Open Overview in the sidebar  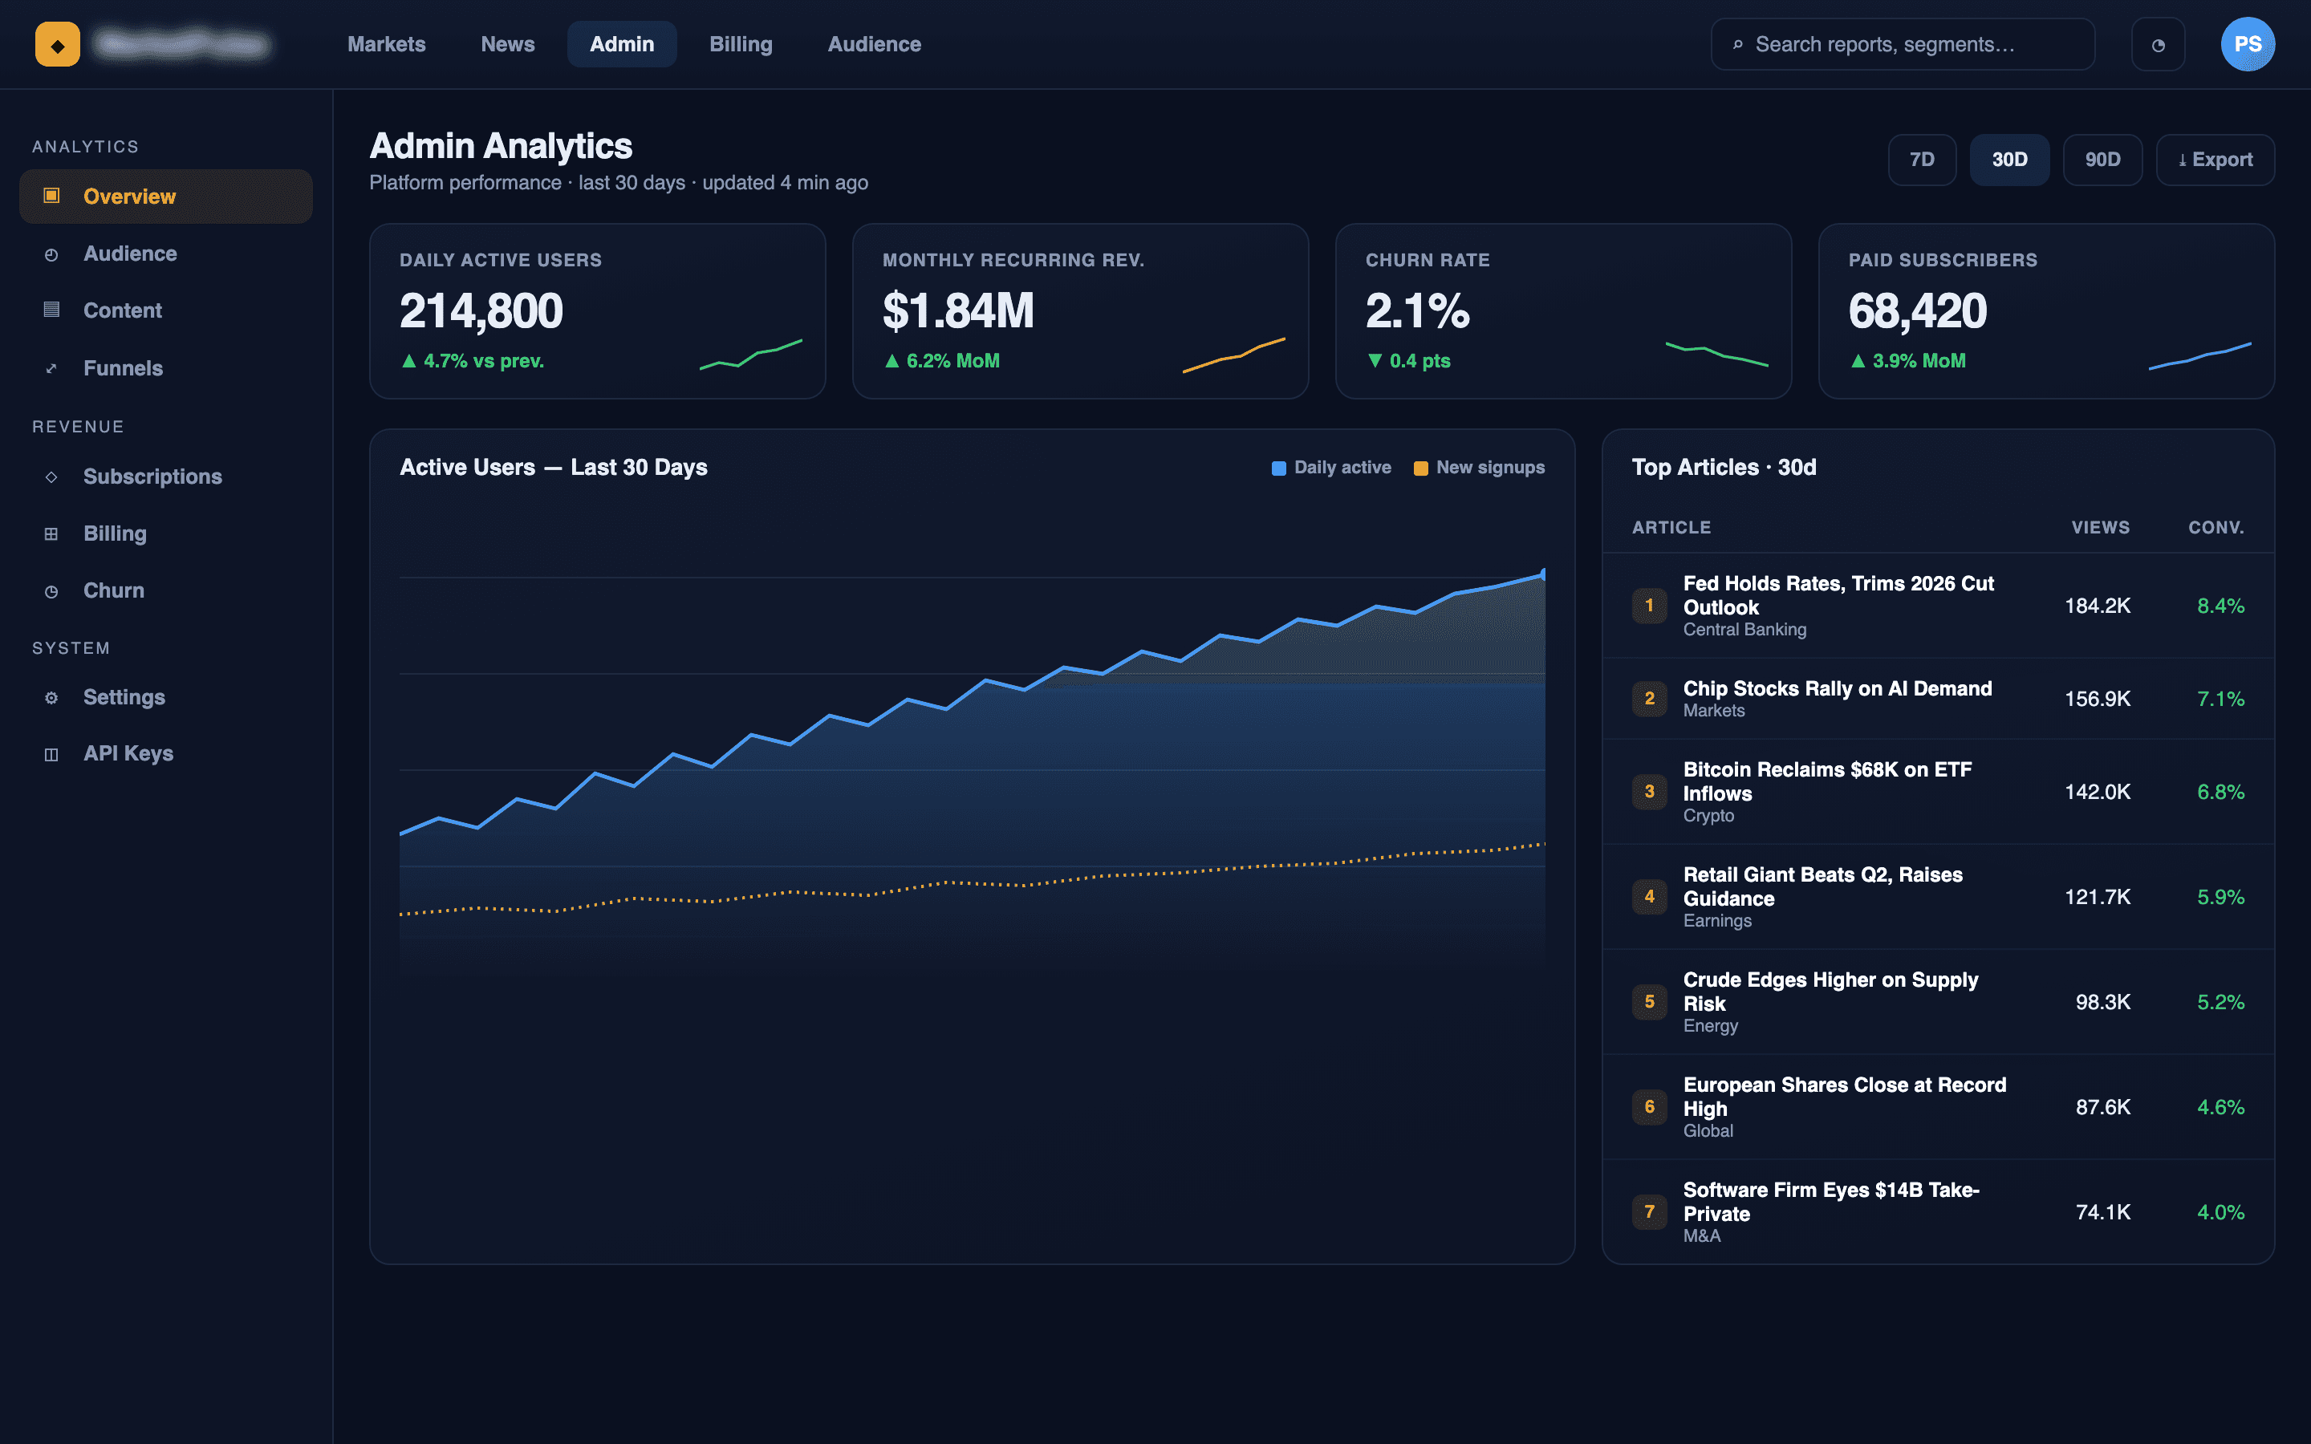(166, 196)
